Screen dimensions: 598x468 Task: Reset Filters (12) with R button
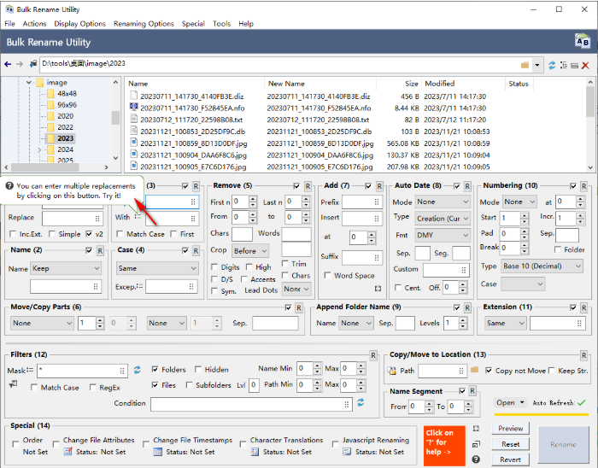373,355
